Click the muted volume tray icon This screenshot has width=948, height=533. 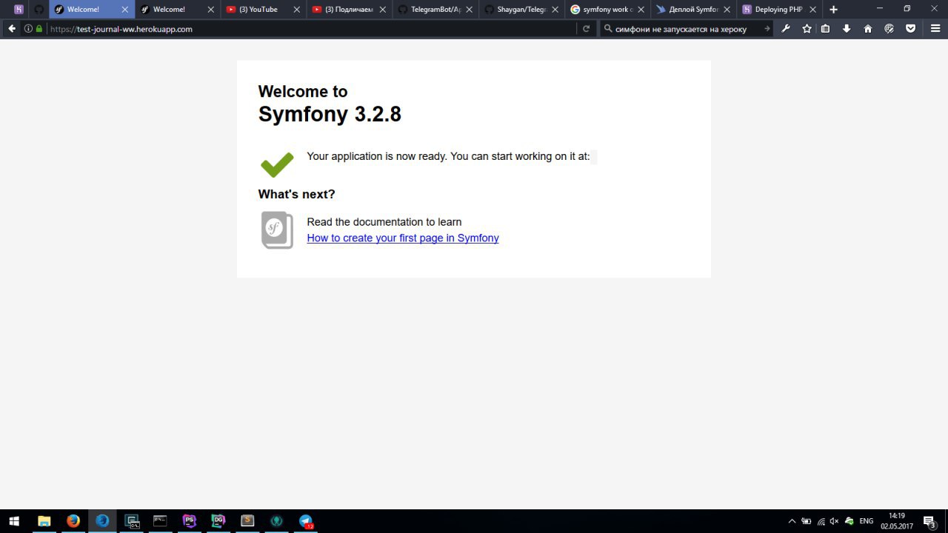(835, 521)
